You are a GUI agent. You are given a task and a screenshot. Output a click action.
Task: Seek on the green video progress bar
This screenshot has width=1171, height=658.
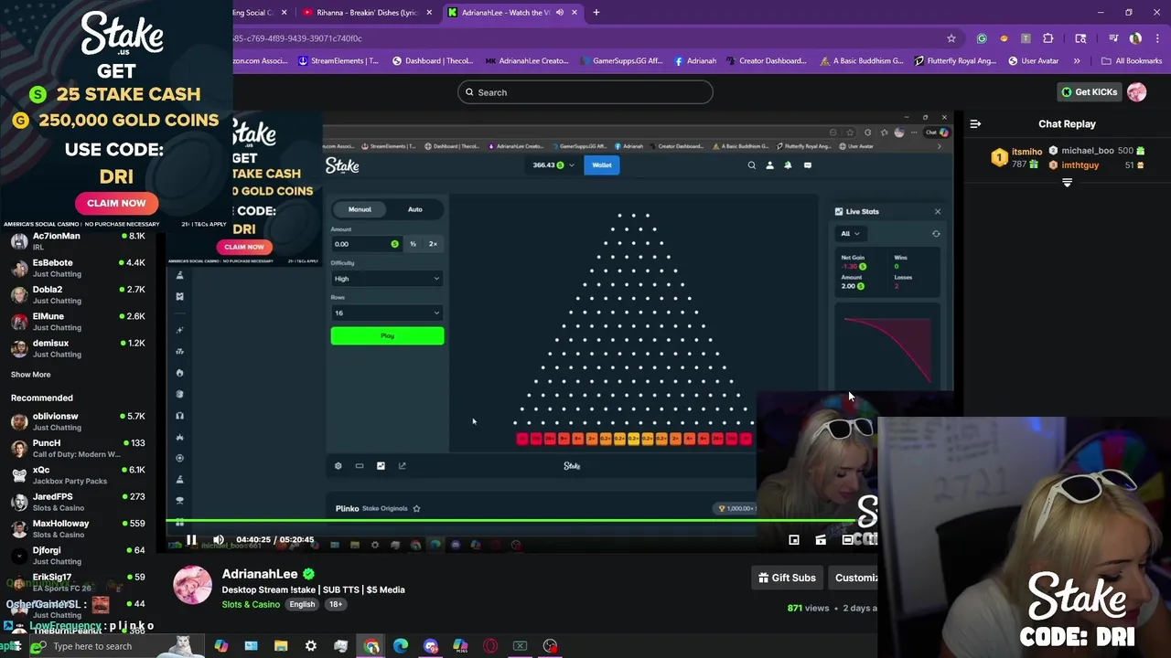(512, 521)
